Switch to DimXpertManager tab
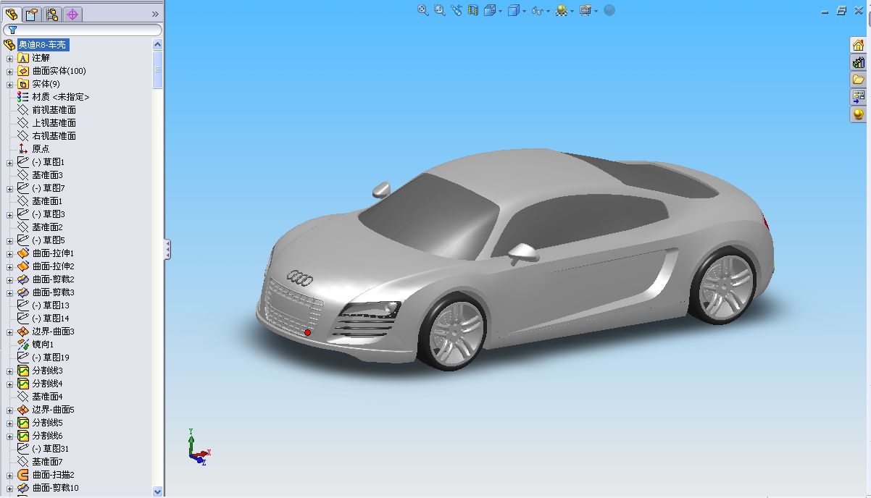Screen dimensions: 871x498 [72, 14]
